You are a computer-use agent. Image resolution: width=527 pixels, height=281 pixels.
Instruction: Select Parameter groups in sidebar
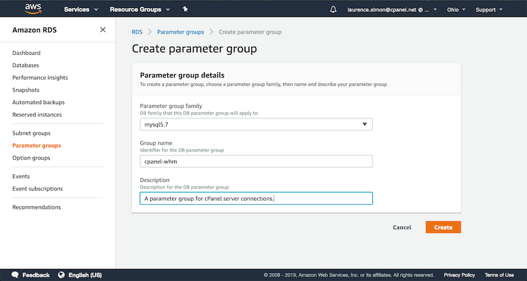point(37,146)
